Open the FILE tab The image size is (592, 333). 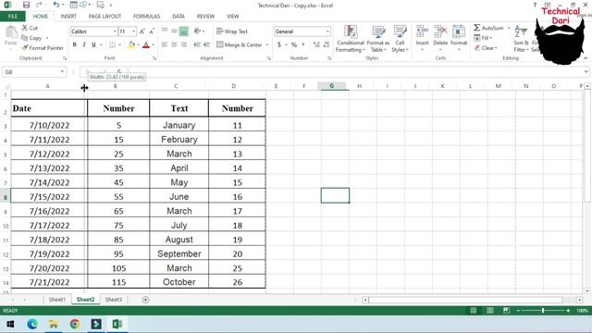(x=13, y=17)
